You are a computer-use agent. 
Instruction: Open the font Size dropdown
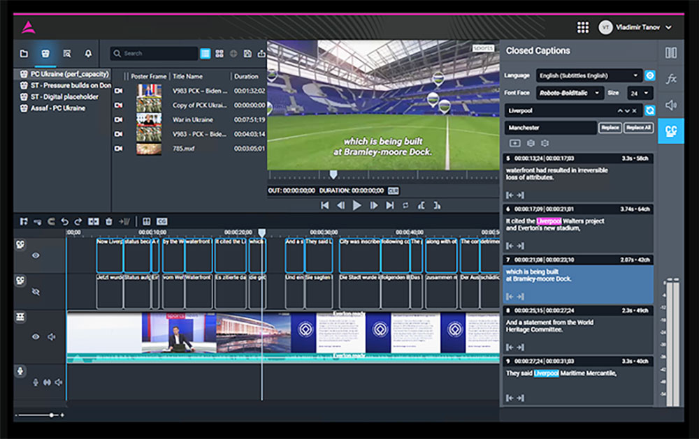click(639, 93)
